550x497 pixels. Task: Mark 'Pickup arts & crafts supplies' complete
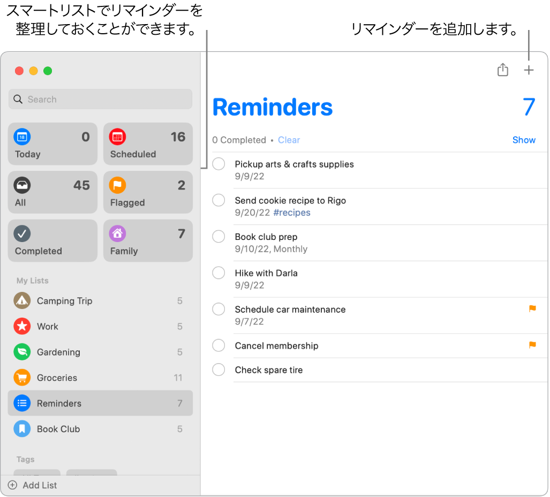click(x=219, y=164)
